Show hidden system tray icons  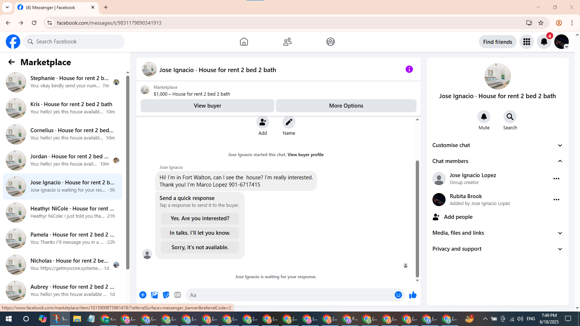coord(485,319)
